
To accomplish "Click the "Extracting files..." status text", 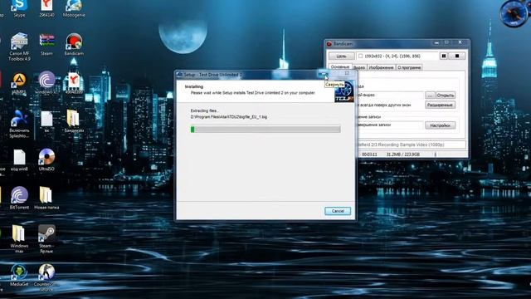I will pyautogui.click(x=205, y=110).
